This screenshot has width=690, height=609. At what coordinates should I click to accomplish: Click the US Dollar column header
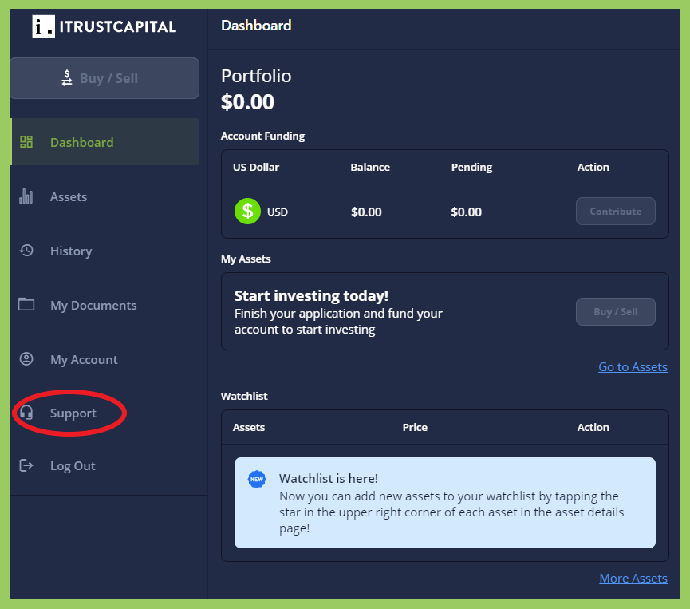click(x=256, y=168)
